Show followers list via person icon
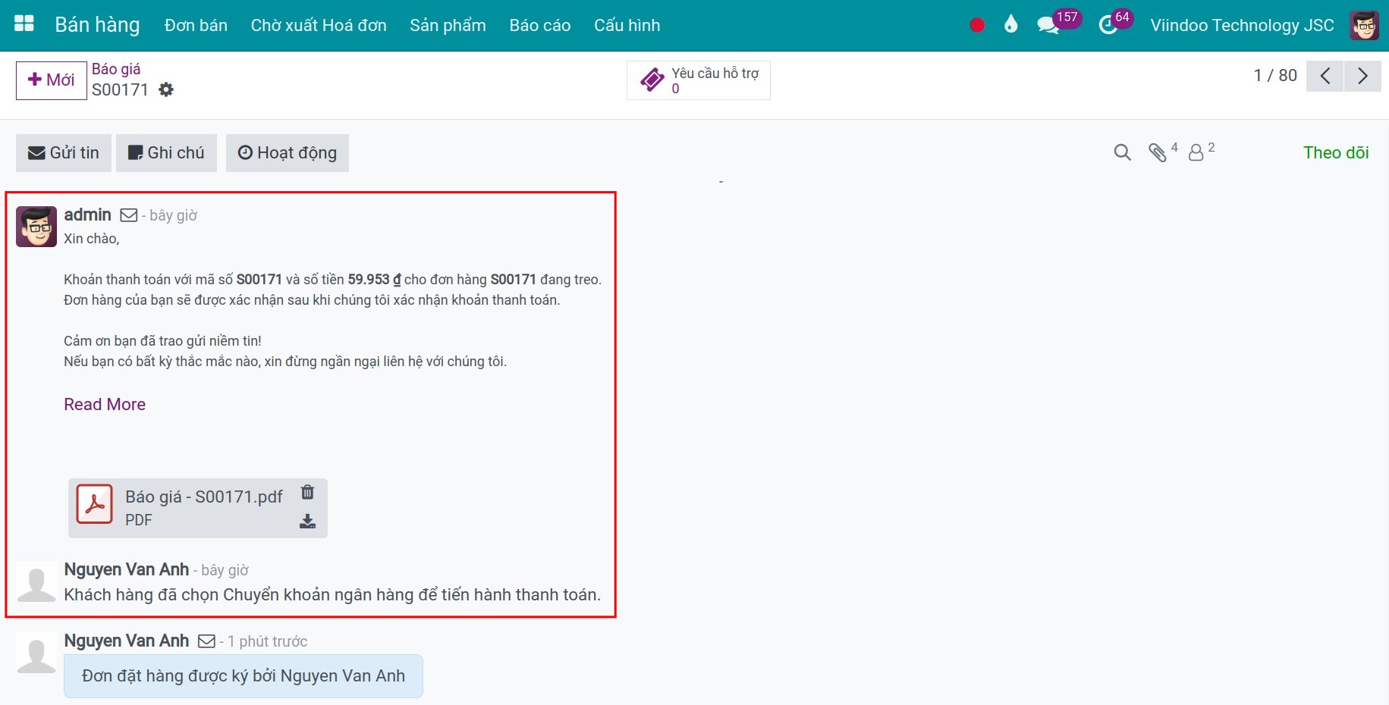Viewport: 1389px width, 705px height. tap(1196, 153)
